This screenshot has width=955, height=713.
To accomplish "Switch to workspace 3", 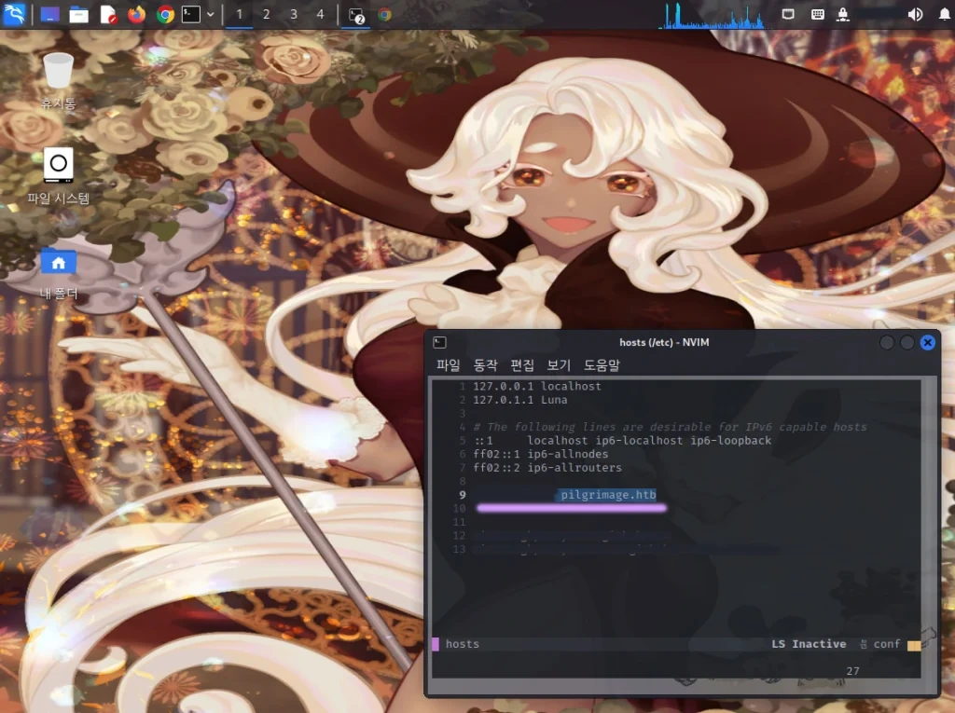I will (294, 14).
